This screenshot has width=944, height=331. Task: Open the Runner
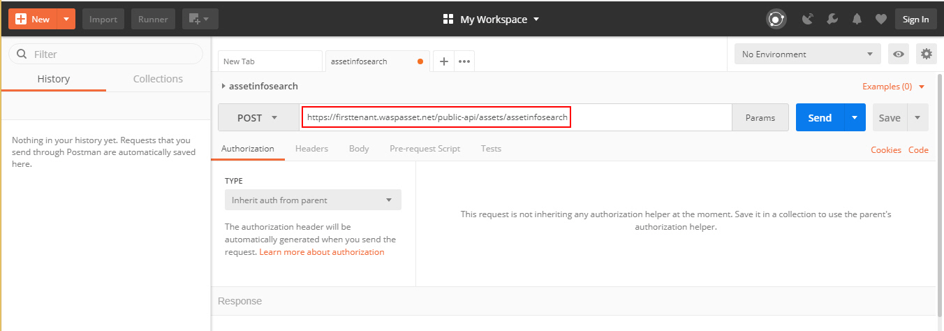153,19
